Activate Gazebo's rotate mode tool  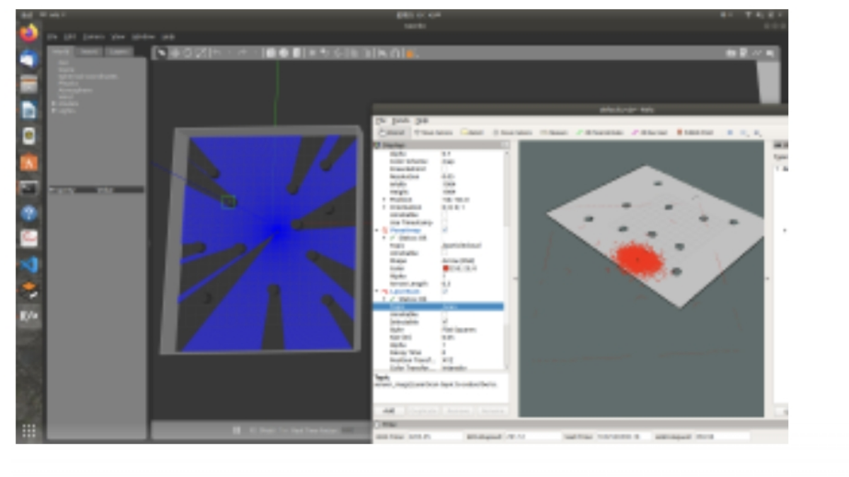pos(187,53)
